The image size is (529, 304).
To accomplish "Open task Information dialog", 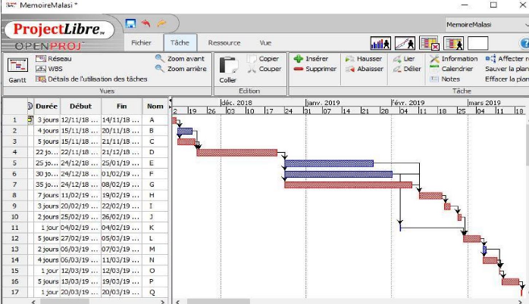I will point(454,58).
